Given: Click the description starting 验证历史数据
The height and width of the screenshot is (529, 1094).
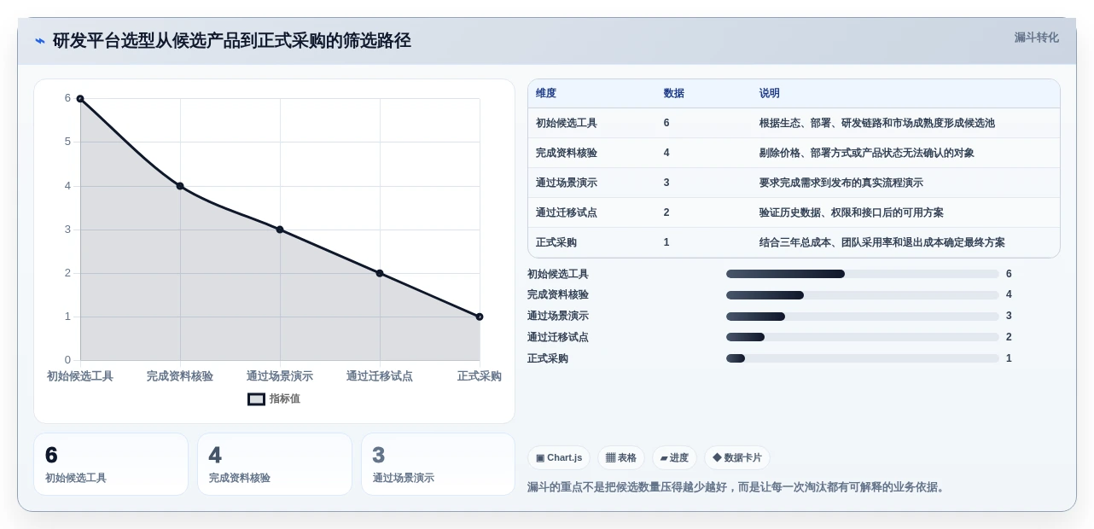Looking at the screenshot, I should click(852, 212).
